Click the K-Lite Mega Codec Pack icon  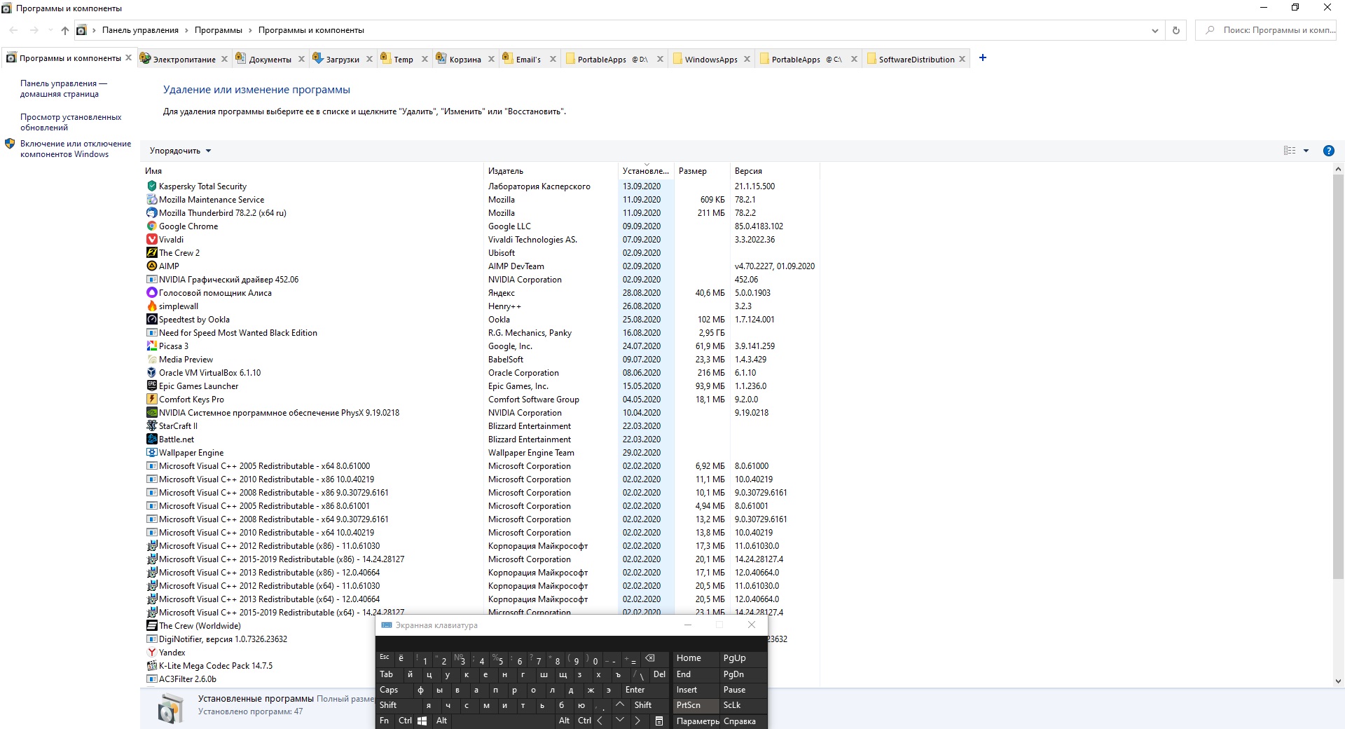(151, 666)
